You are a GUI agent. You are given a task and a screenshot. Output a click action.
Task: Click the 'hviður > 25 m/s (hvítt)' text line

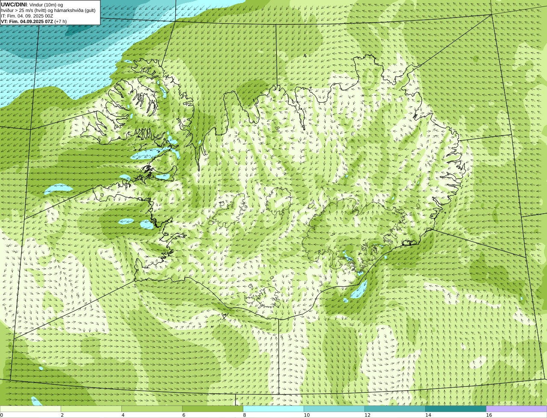pyautogui.click(x=48, y=10)
